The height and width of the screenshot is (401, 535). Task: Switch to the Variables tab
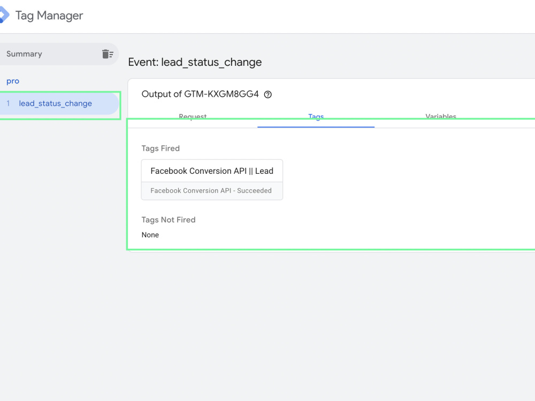pyautogui.click(x=441, y=117)
